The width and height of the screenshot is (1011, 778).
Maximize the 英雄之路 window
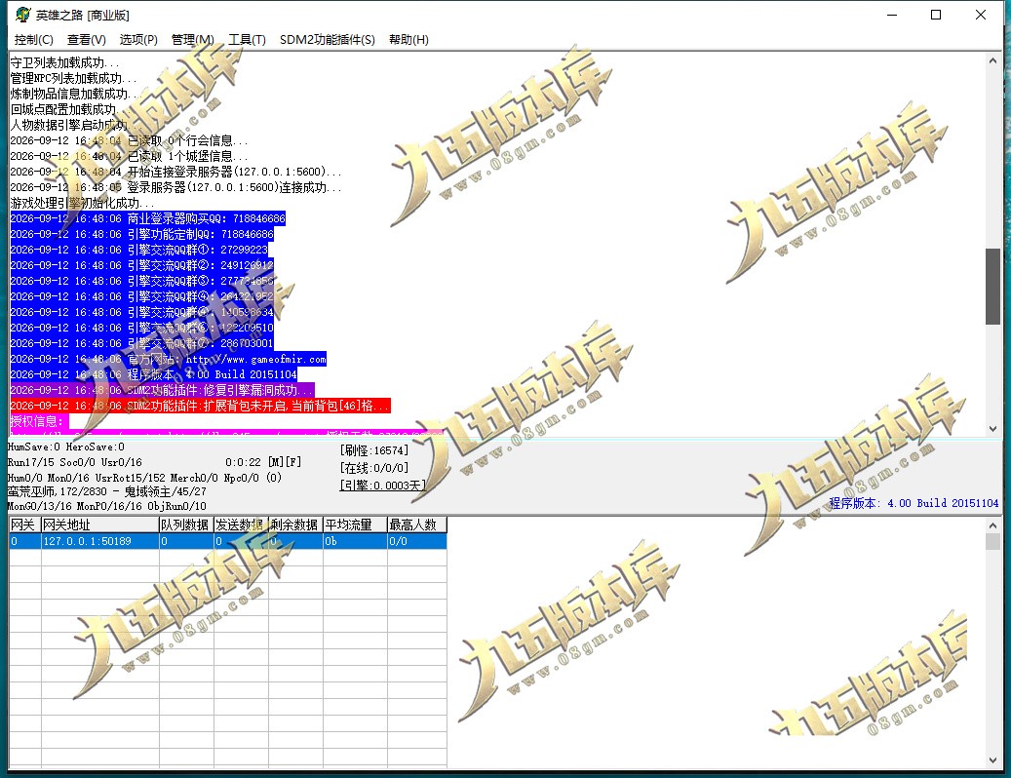936,15
